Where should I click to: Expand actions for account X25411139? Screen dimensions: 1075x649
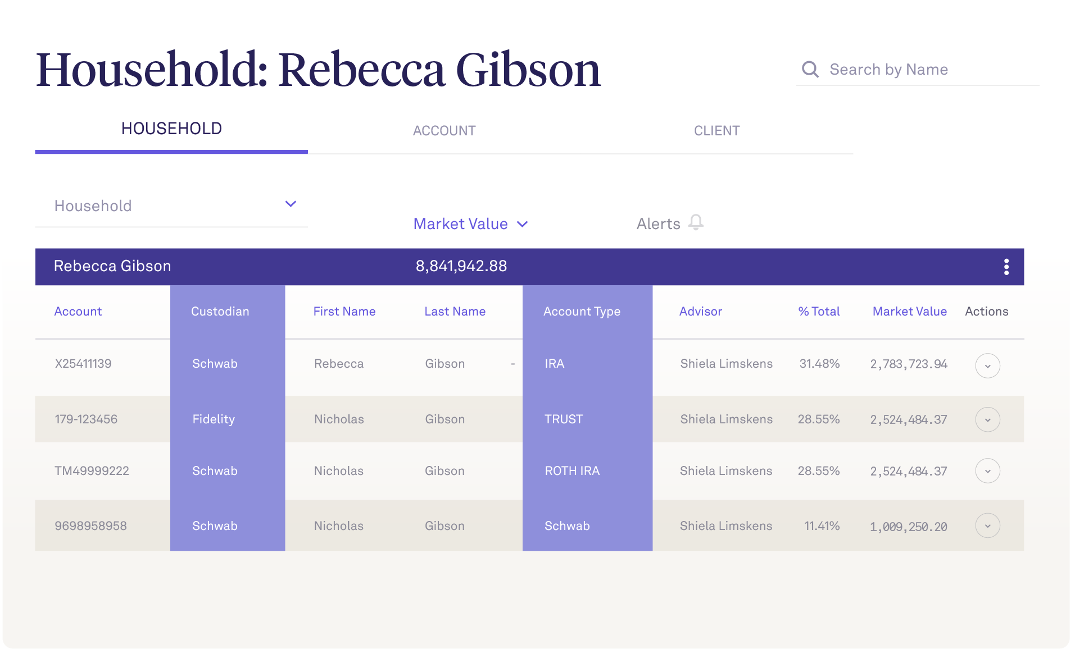pyautogui.click(x=987, y=365)
